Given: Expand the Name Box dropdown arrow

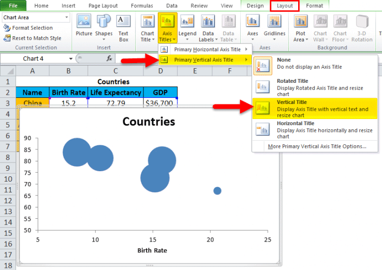Looking at the screenshot, I should pyautogui.click(x=70, y=58).
